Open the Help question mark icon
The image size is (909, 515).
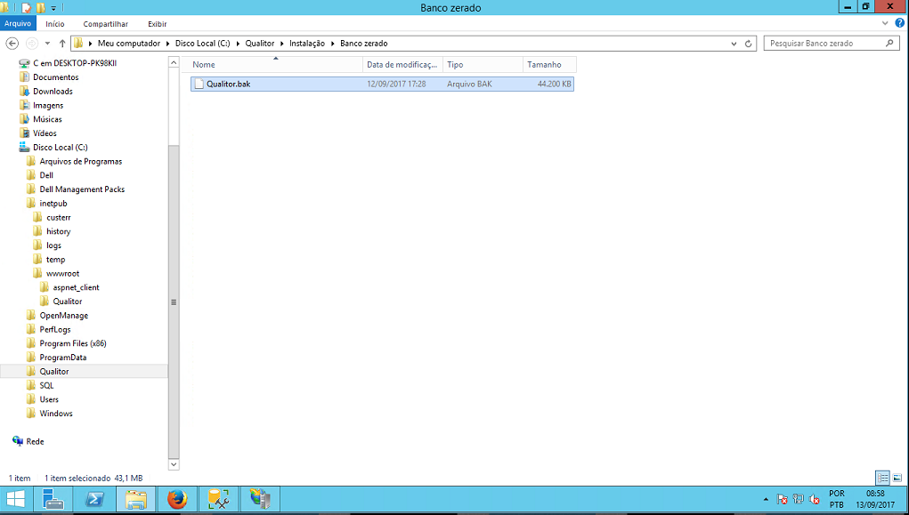[x=900, y=23]
